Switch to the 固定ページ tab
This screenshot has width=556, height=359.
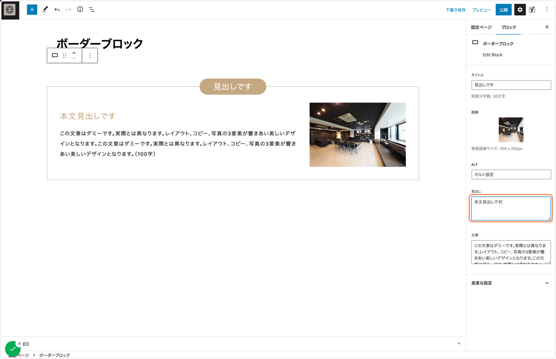pos(481,27)
